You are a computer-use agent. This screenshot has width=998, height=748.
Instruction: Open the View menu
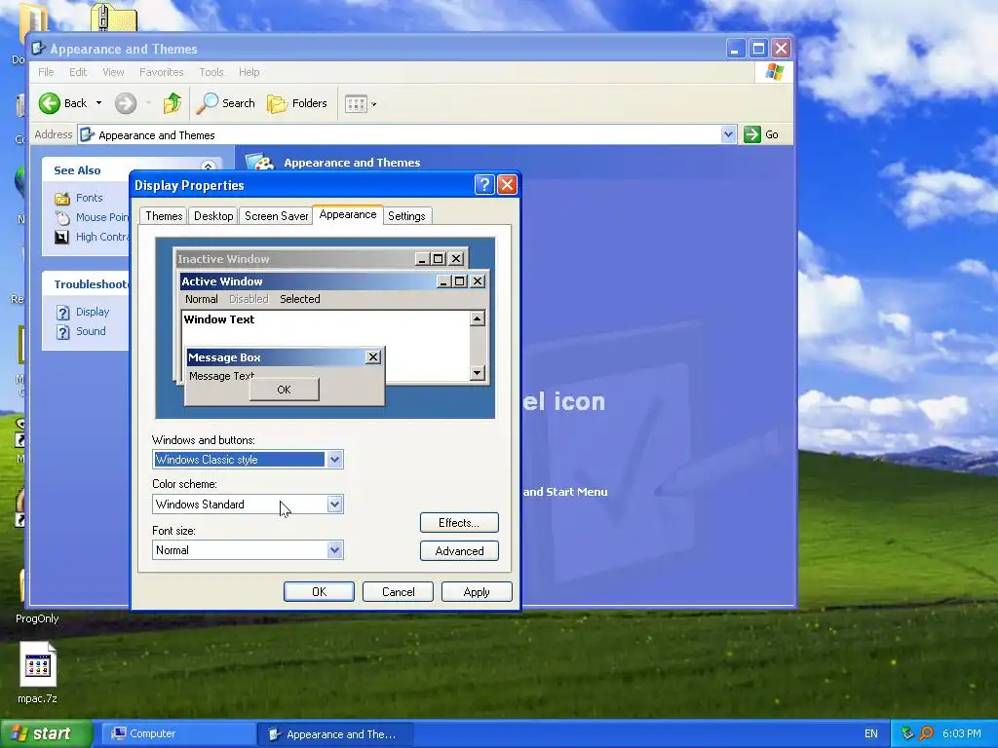point(113,72)
